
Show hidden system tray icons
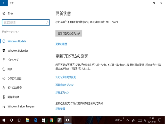pyautogui.click(x=128, y=120)
